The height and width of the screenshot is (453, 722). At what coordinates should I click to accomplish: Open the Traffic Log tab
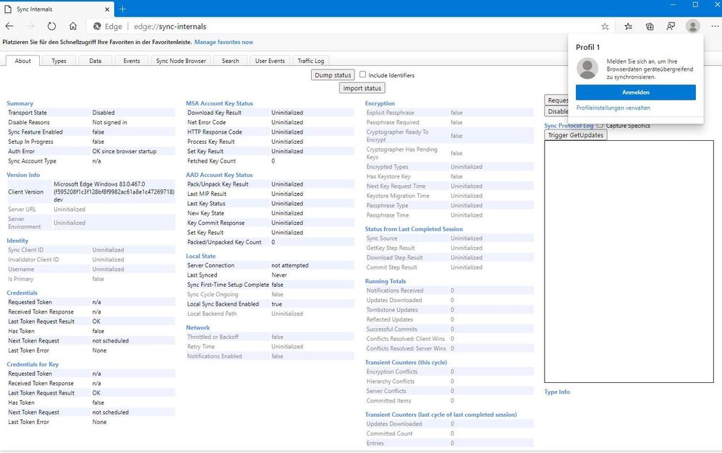(x=311, y=61)
